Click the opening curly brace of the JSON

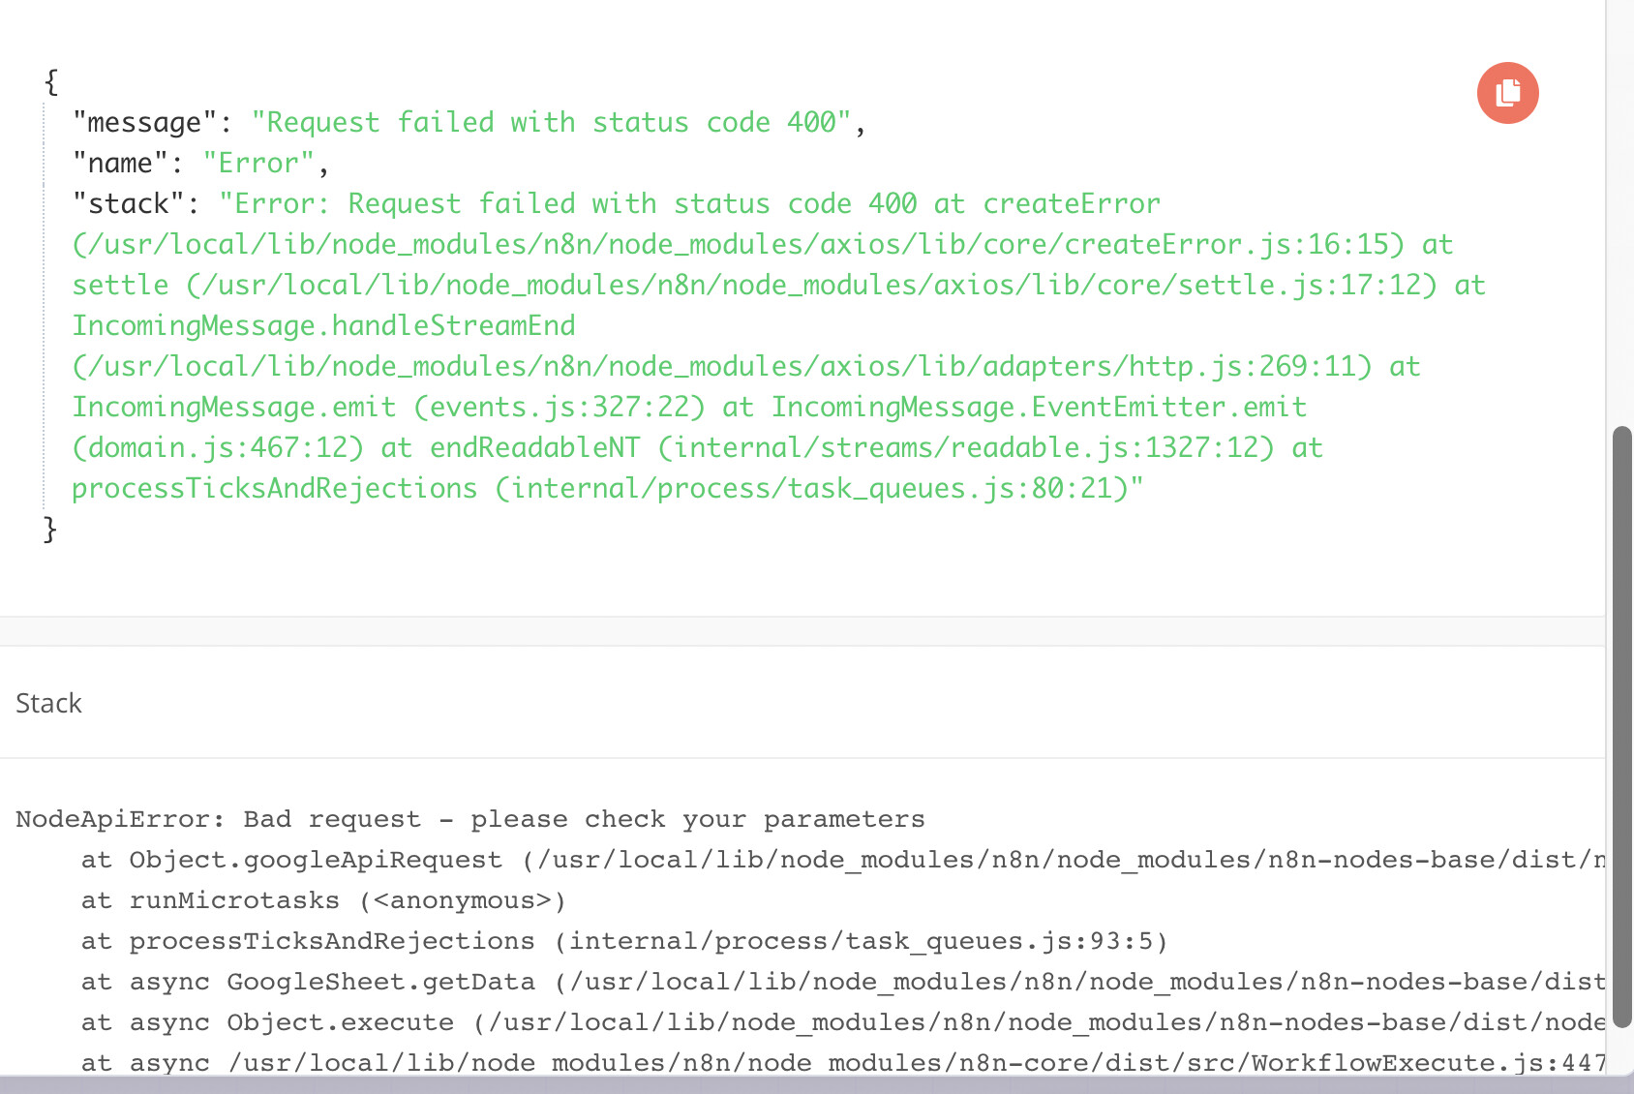[x=51, y=82]
